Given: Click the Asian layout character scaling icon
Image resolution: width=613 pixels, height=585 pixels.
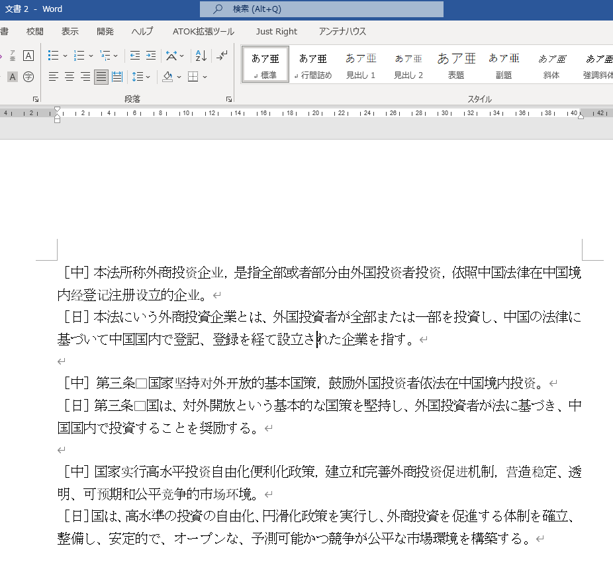Looking at the screenshot, I should coord(171,56).
